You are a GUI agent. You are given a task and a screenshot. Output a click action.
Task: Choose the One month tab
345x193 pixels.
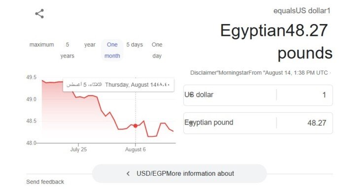coord(112,50)
